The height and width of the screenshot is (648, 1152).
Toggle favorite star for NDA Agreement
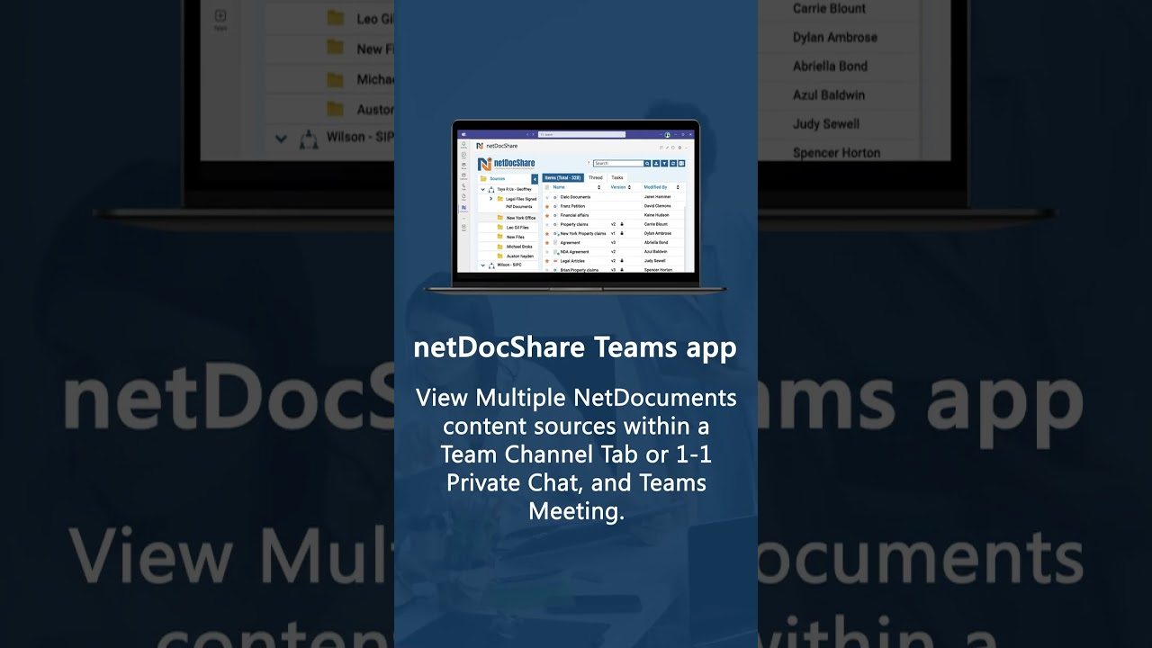(x=547, y=252)
